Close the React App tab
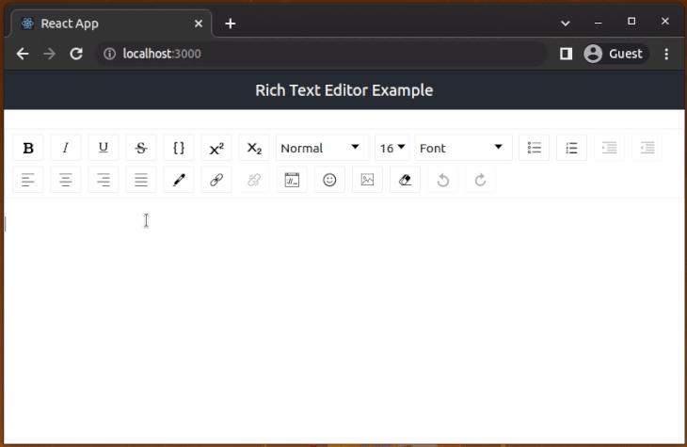Screen dimensions: 687x447 [x=199, y=24]
